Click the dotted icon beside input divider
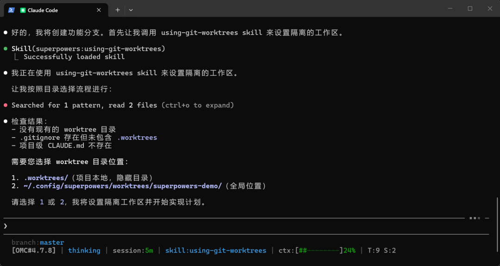The height and width of the screenshot is (266, 500). tap(475, 218)
